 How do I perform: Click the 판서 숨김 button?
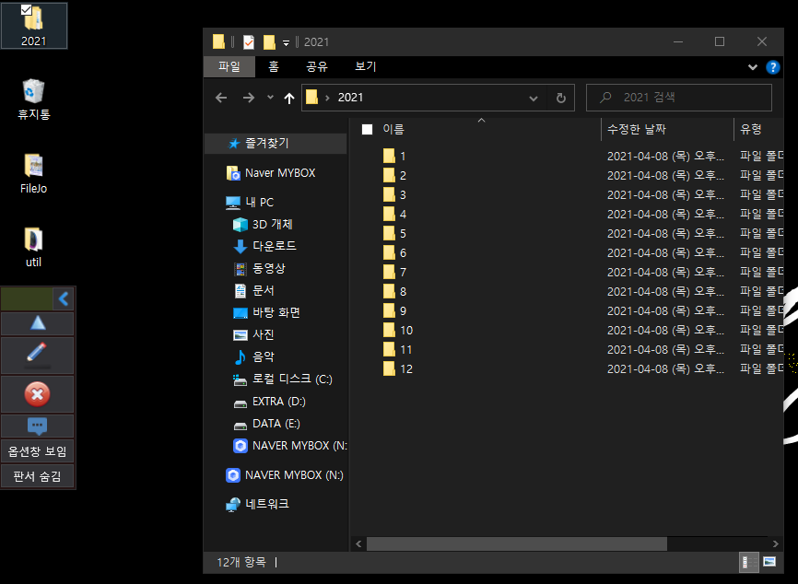37,476
